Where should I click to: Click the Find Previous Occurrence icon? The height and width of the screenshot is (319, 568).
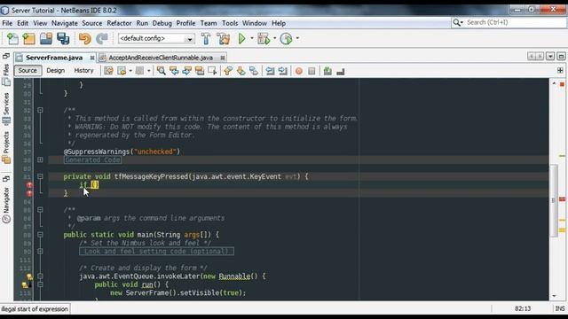pyautogui.click(x=174, y=71)
